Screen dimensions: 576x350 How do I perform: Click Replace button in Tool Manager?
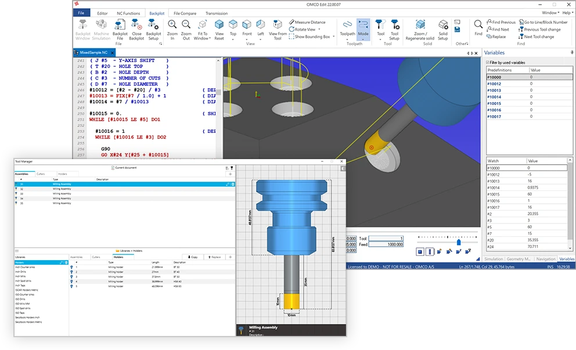point(214,257)
